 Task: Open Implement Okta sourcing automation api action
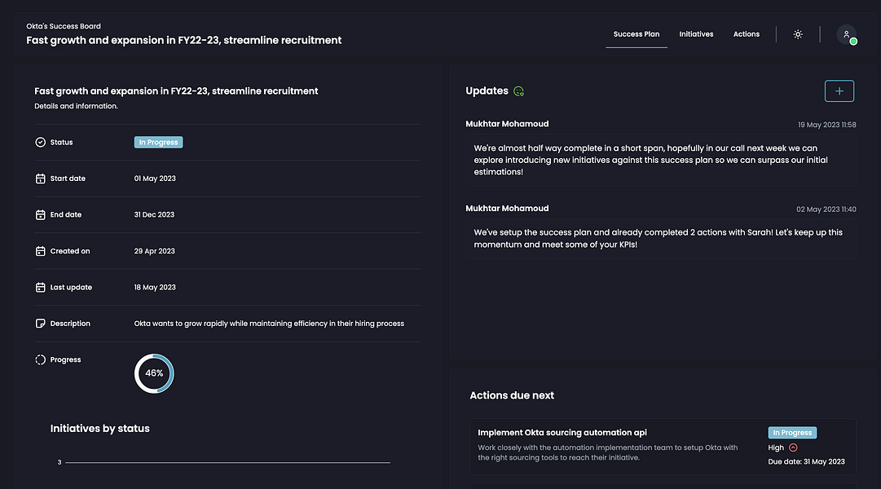coord(562,433)
